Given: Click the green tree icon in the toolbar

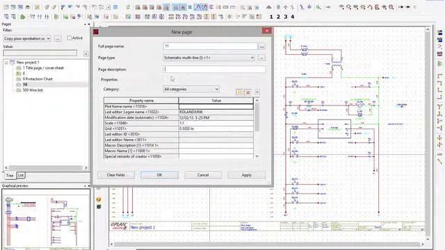Looking at the screenshot, I should point(22,17).
